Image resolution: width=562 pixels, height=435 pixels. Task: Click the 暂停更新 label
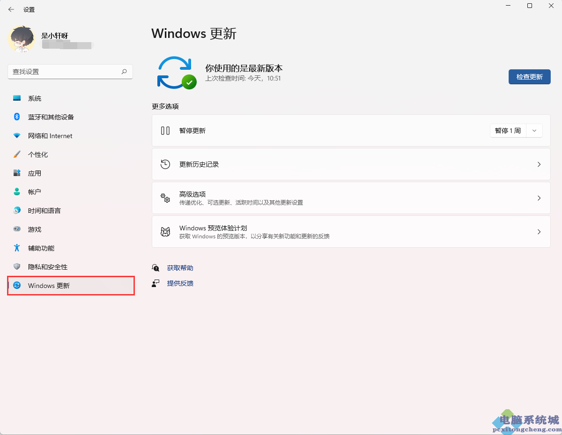tap(192, 131)
